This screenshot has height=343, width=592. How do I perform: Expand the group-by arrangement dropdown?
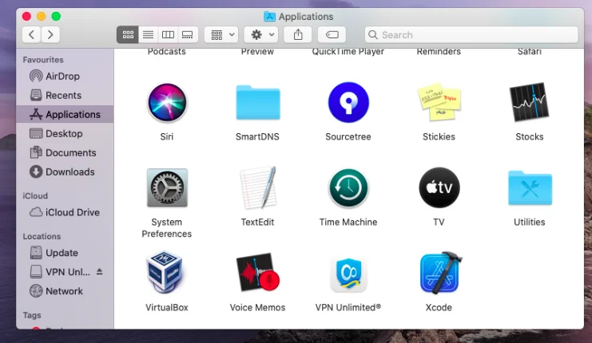point(221,34)
